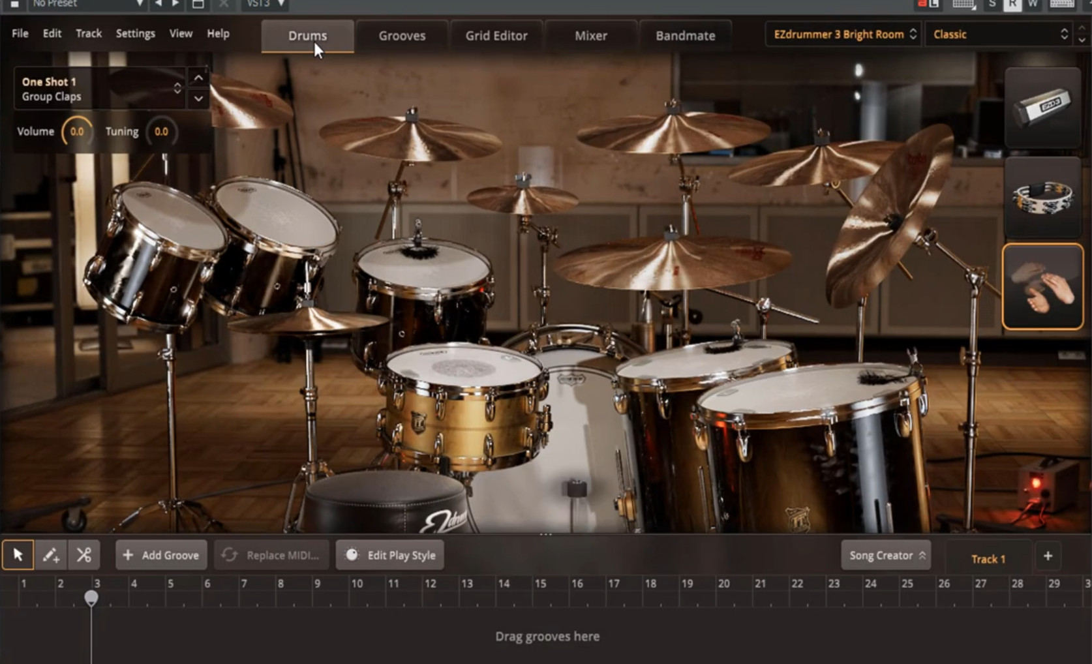Click the hi-hat cymbal on the left
This screenshot has width=1092, height=664.
(x=308, y=322)
